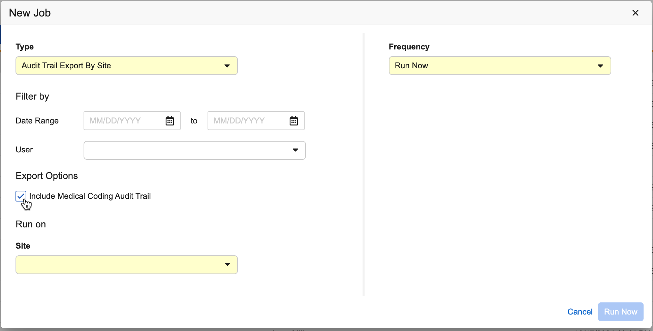Click the Site field's caret arrow
Screen dimensions: 653x331
[x=227, y=264]
